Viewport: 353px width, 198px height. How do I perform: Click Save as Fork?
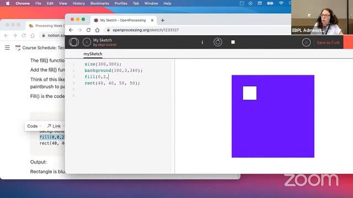(328, 42)
